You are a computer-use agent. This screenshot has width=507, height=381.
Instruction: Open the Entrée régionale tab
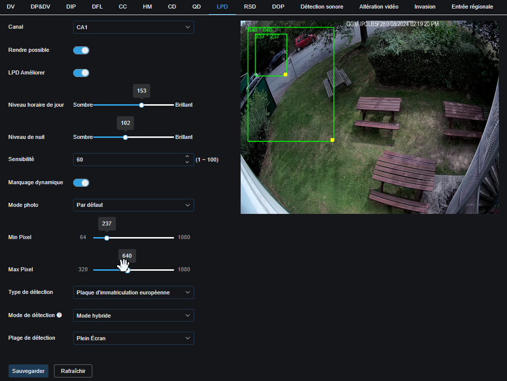click(472, 7)
